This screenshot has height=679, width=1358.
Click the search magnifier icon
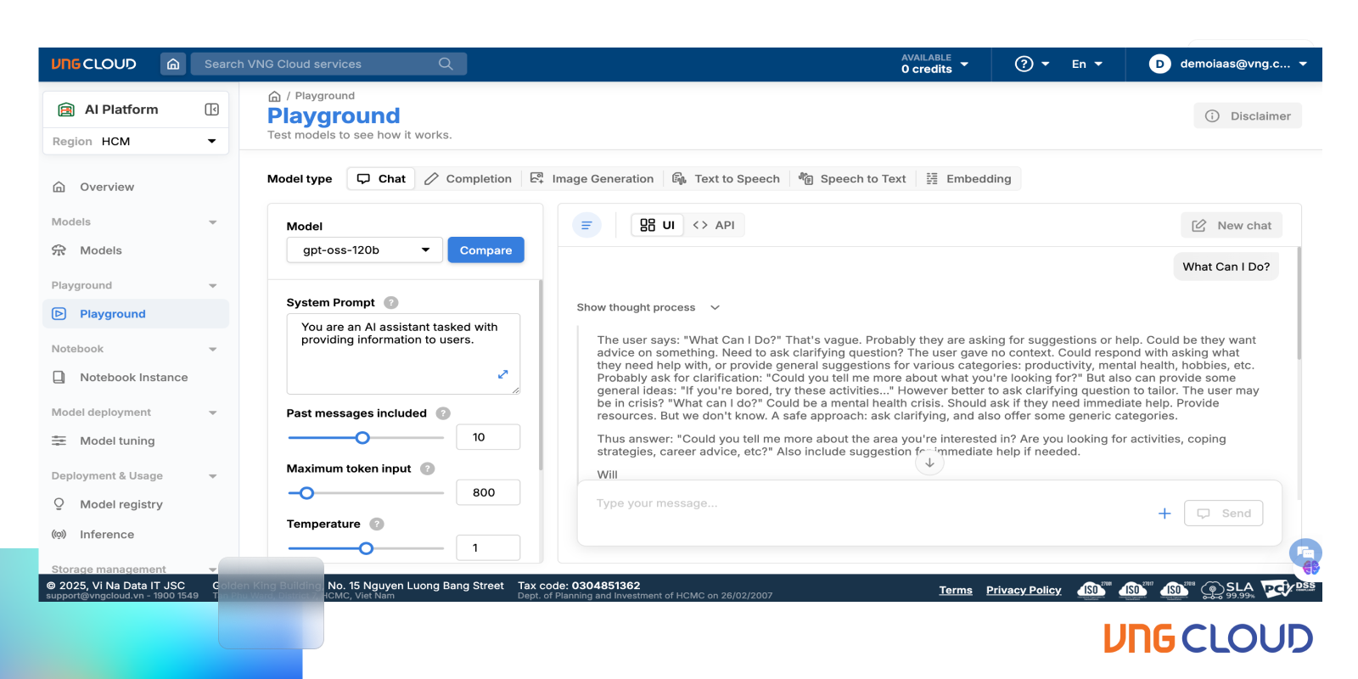click(x=446, y=64)
